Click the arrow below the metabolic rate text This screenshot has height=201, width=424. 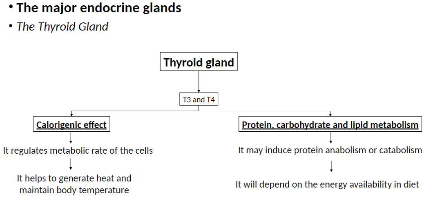coord(71,163)
